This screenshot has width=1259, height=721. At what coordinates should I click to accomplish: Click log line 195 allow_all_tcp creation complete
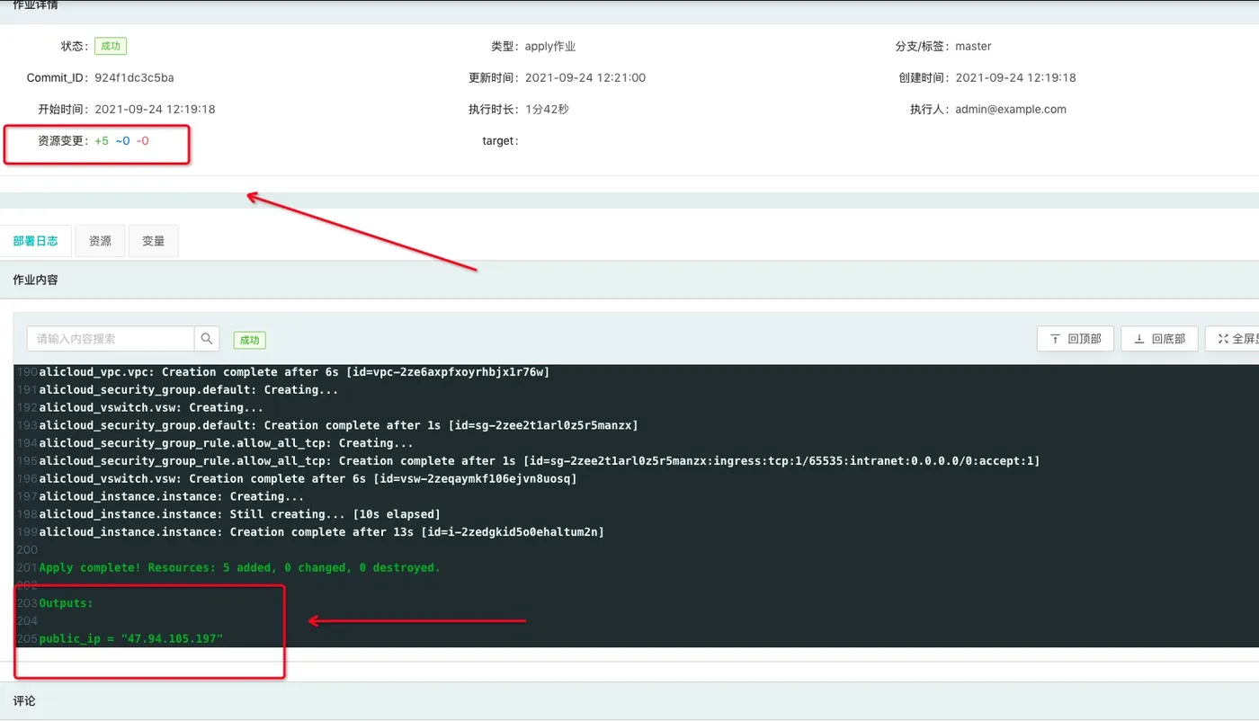540,460
